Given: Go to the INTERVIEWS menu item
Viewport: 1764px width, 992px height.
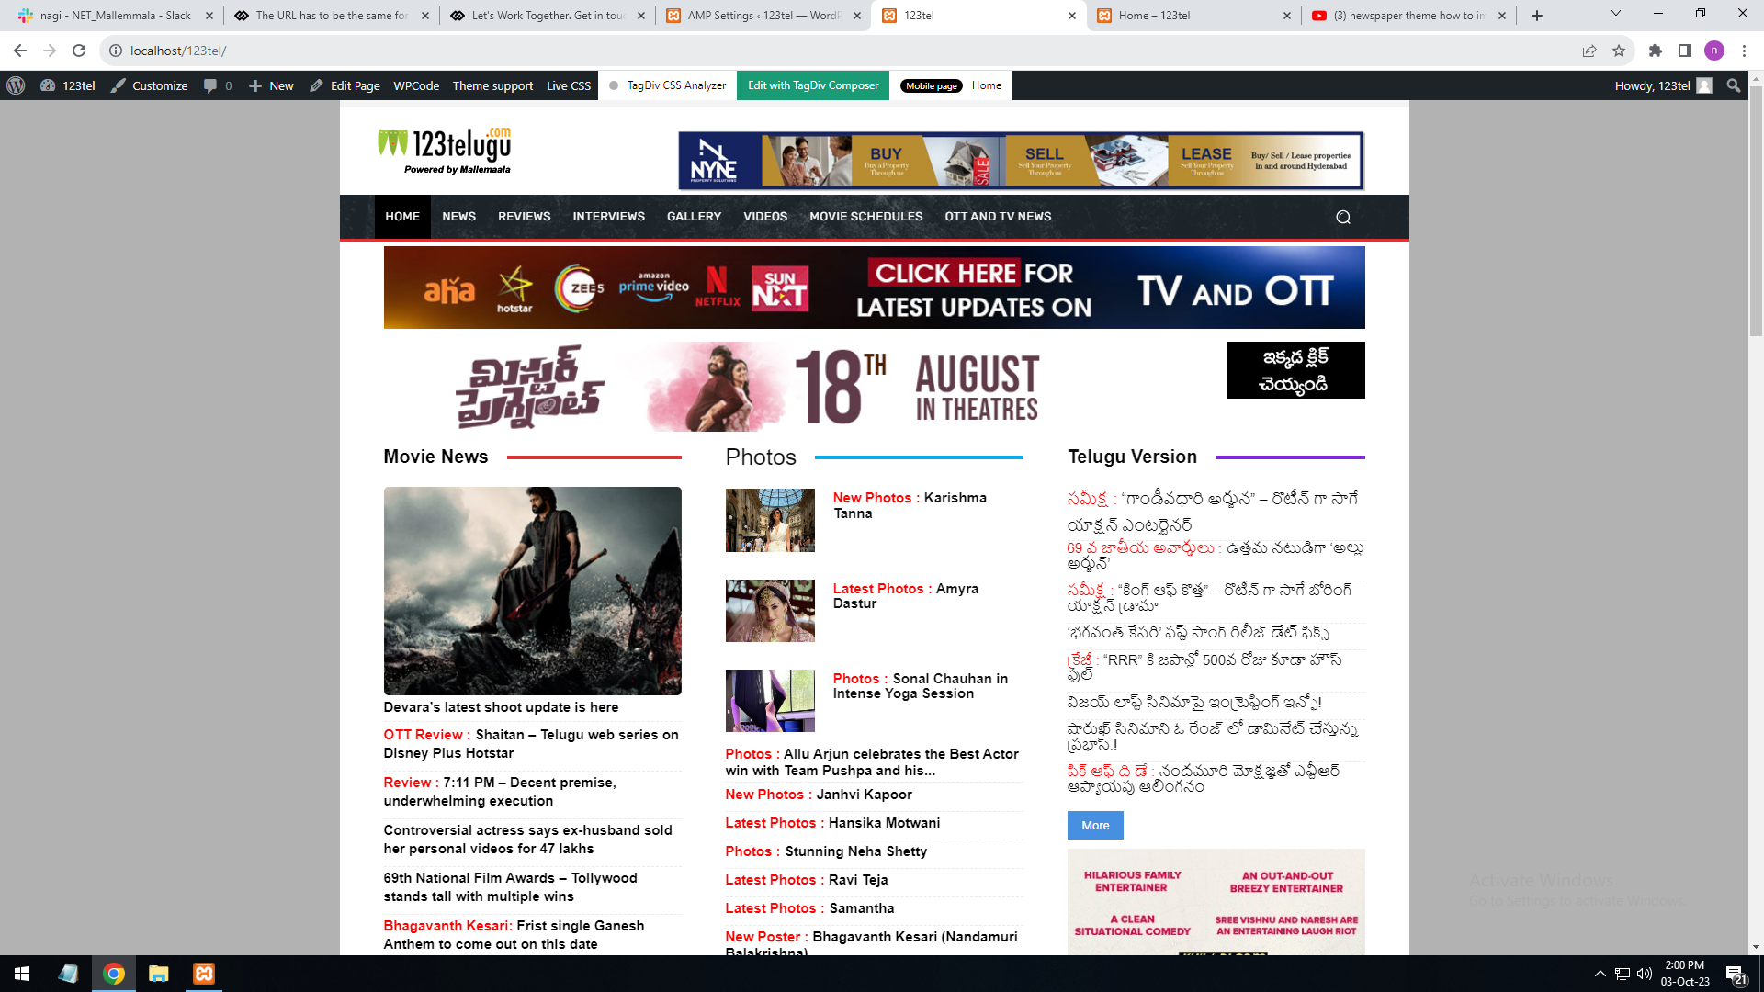Looking at the screenshot, I should [609, 217].
